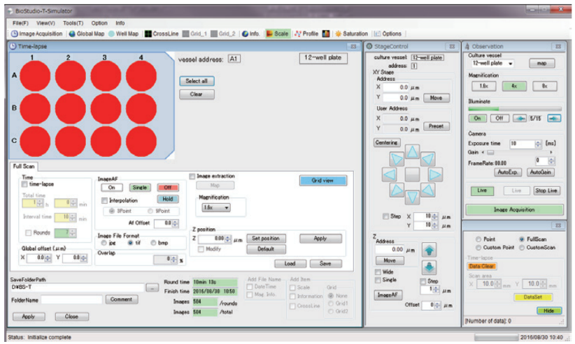Select the bmp image file format
The image size is (575, 344).
tap(153, 243)
